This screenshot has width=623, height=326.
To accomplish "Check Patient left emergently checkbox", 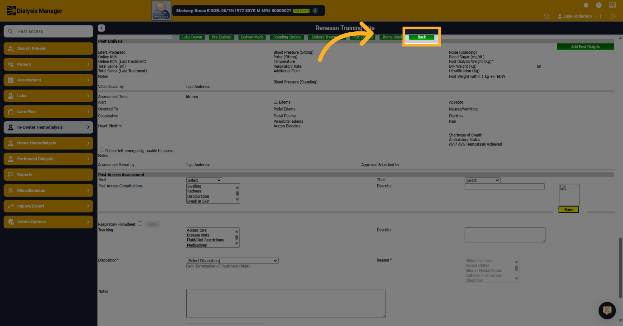I will [x=102, y=150].
